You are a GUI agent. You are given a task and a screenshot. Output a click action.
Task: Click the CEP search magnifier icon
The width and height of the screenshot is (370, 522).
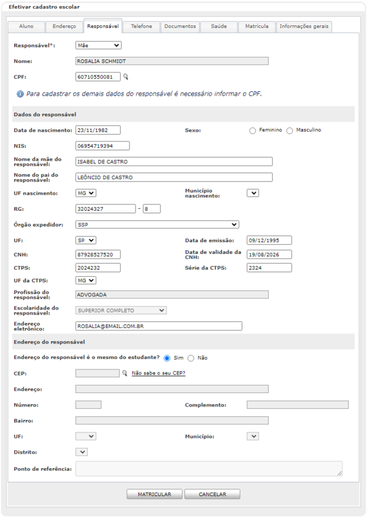125,373
